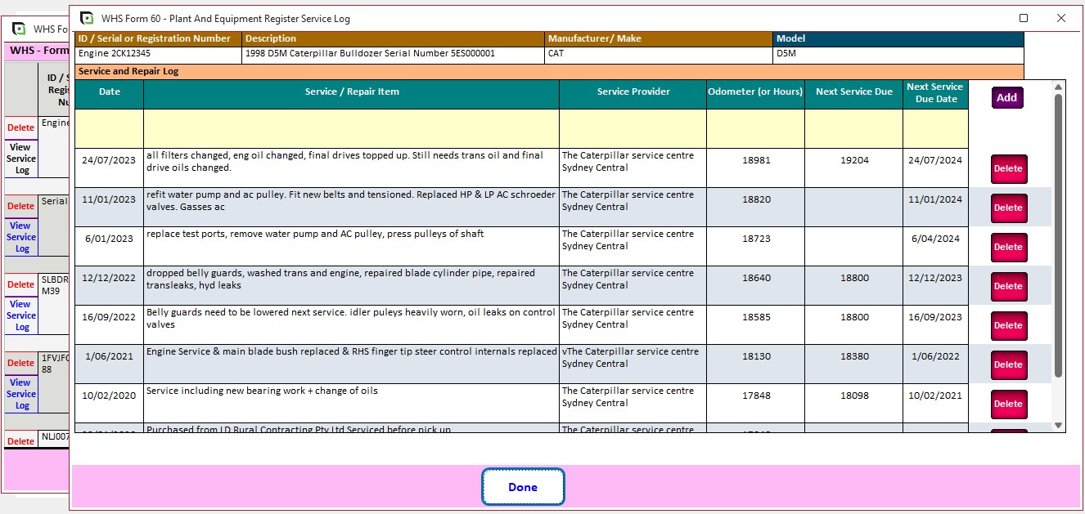Click the Add button to add a service entry
Viewport: 1085px width, 514px height.
click(1007, 98)
